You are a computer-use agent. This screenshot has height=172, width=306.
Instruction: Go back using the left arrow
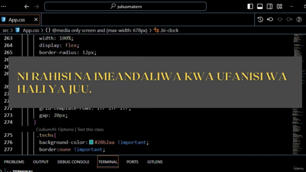click(27, 7)
